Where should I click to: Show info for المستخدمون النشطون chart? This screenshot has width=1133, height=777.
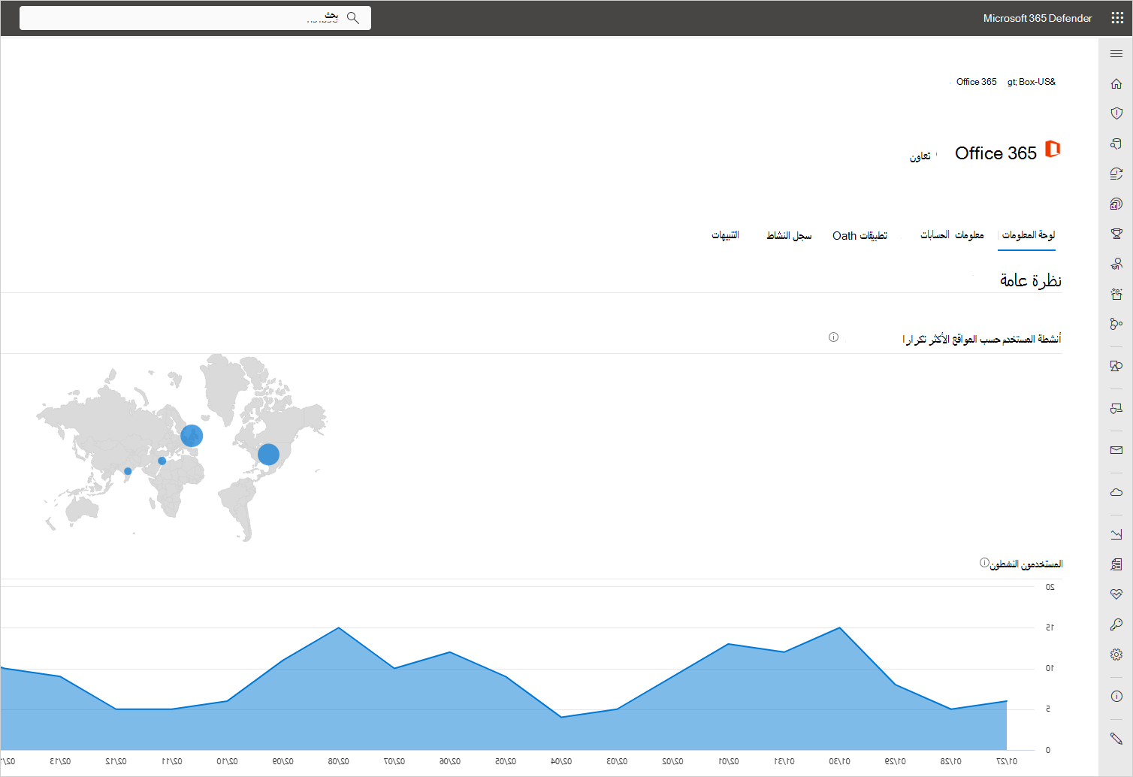pos(984,563)
